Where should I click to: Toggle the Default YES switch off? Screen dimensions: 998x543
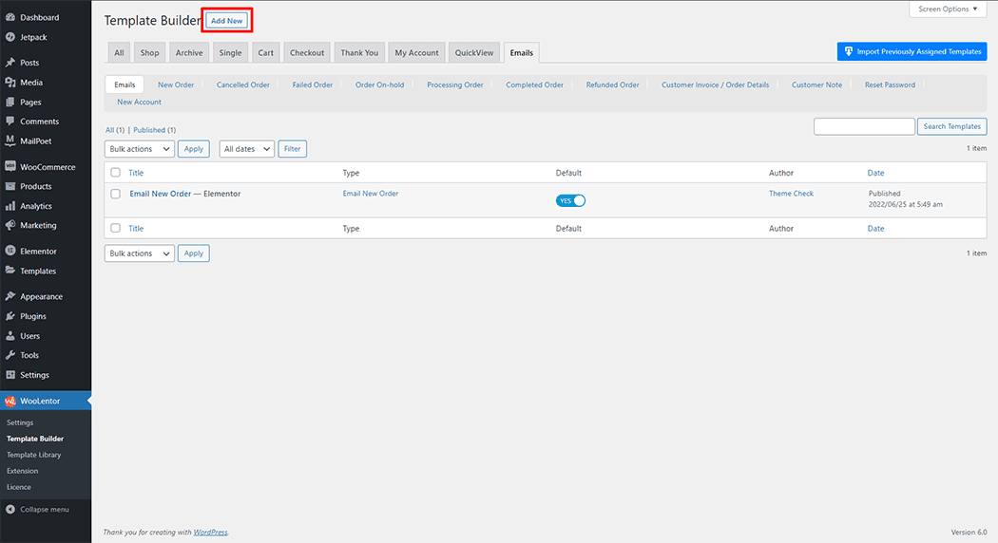tap(570, 200)
